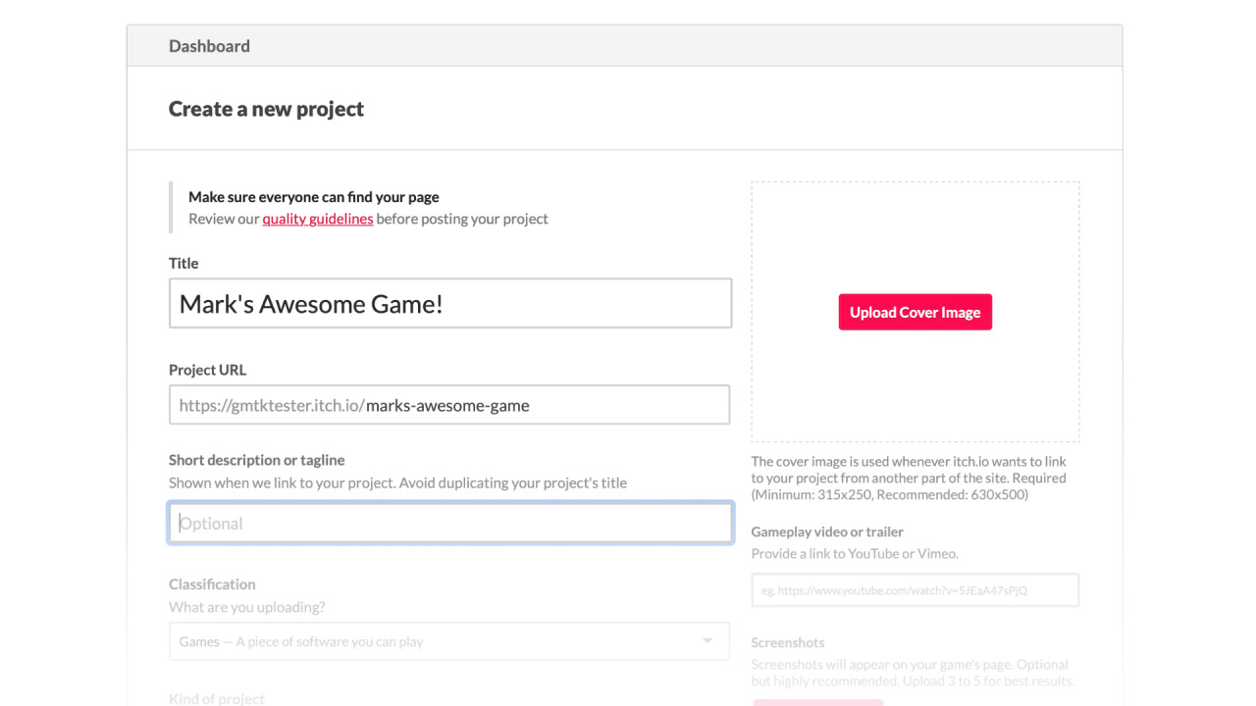
Task: Click the Screenshots section label
Action: (x=788, y=642)
